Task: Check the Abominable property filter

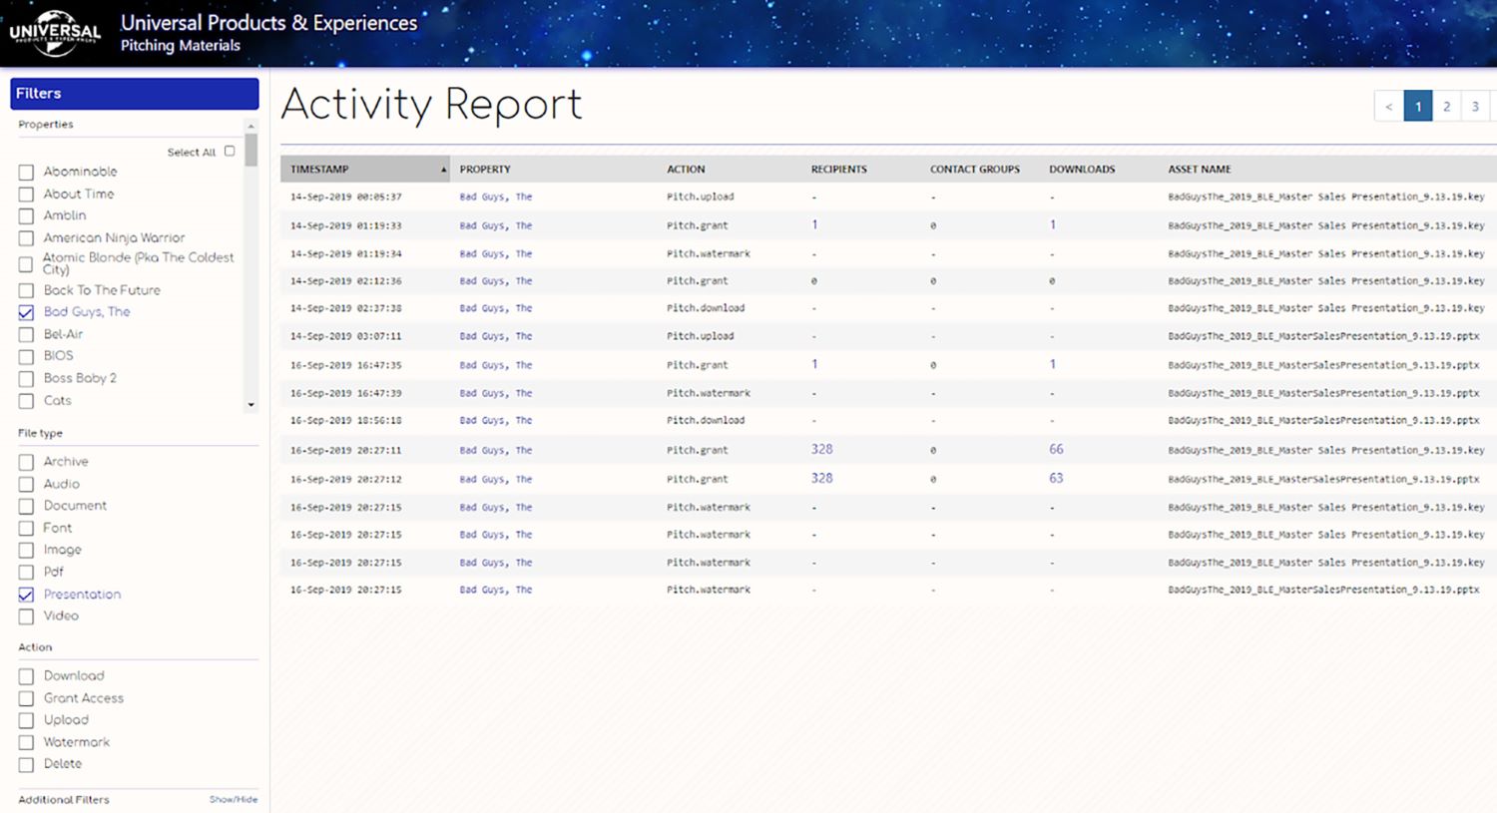Action: click(26, 173)
